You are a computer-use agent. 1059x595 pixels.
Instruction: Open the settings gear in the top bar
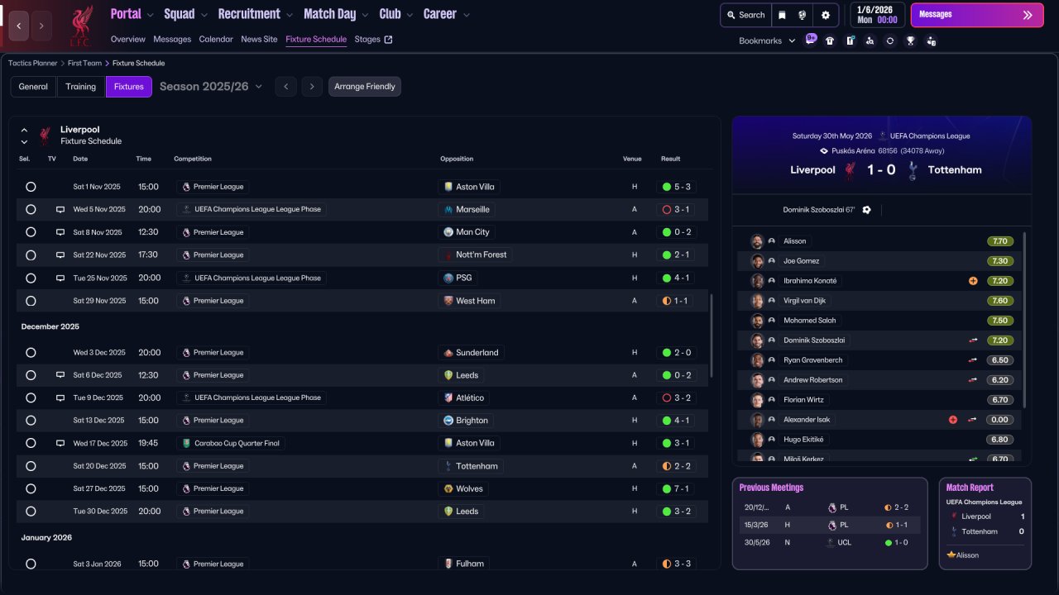[x=825, y=15]
